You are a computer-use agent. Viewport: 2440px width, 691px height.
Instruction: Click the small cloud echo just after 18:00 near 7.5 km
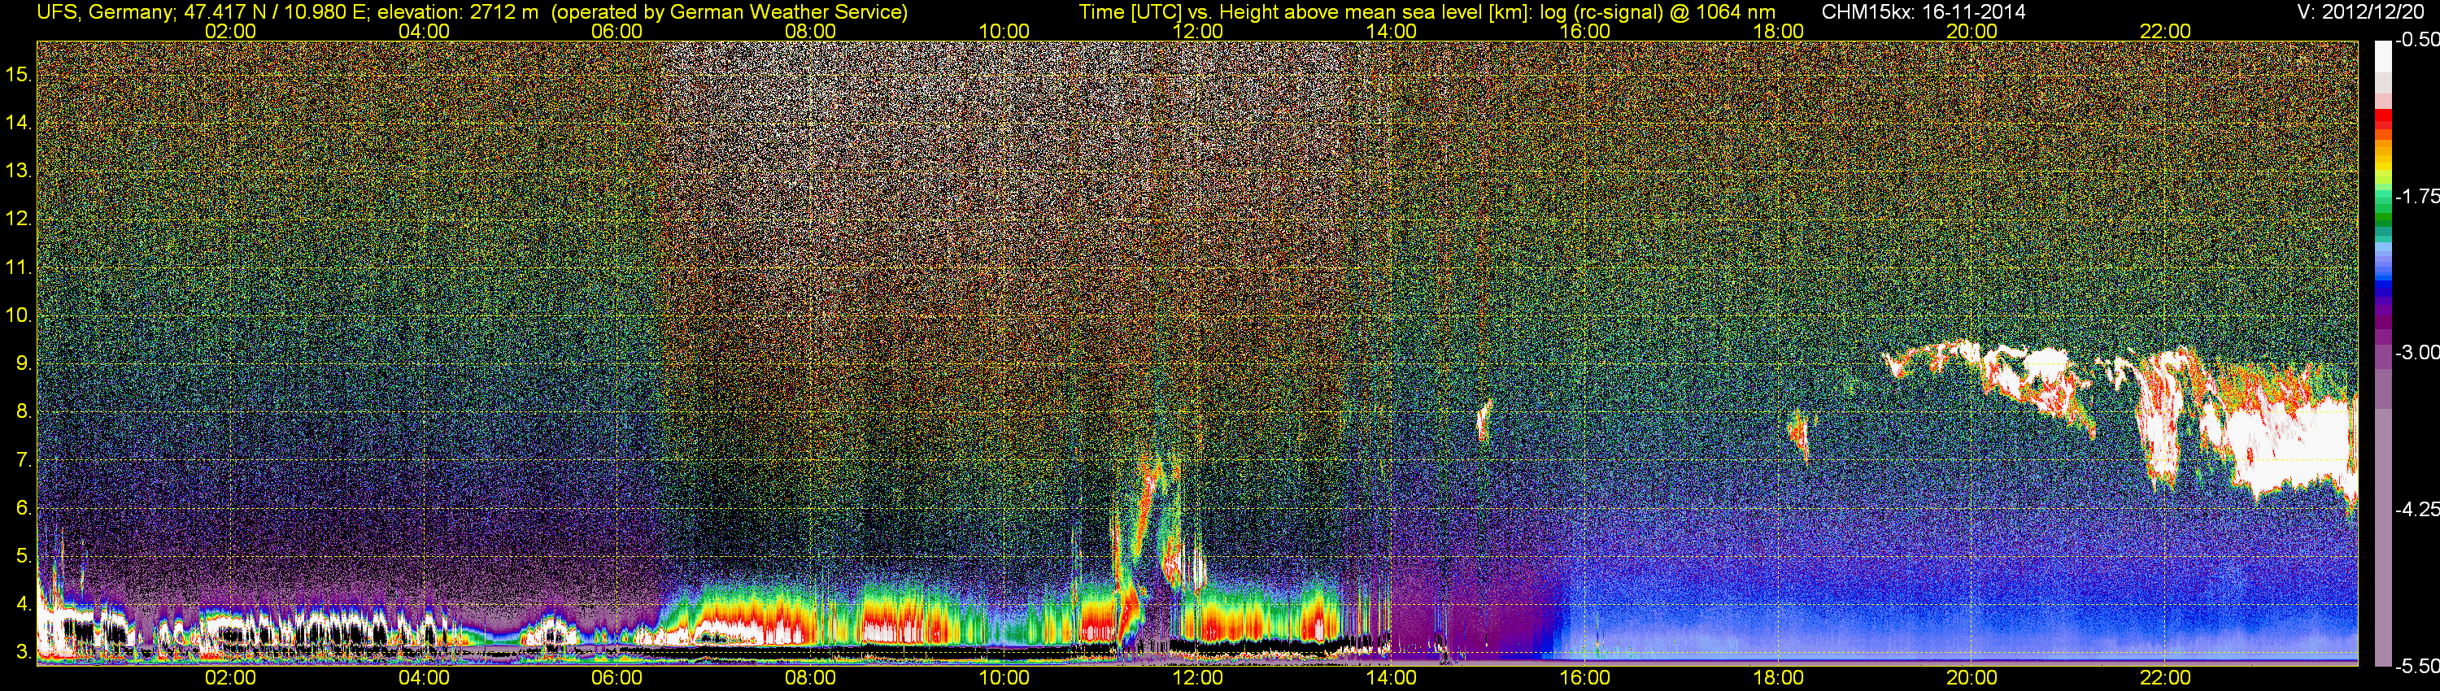(x=1797, y=436)
